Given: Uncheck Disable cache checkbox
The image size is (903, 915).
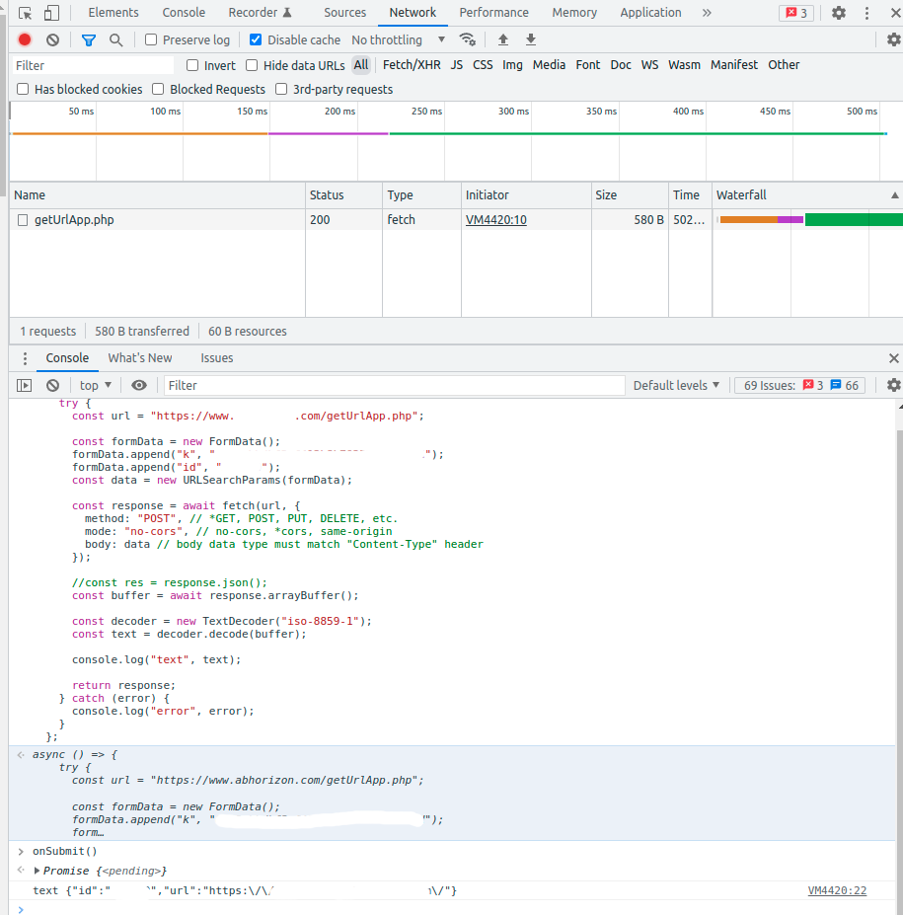Looking at the screenshot, I should click(256, 39).
